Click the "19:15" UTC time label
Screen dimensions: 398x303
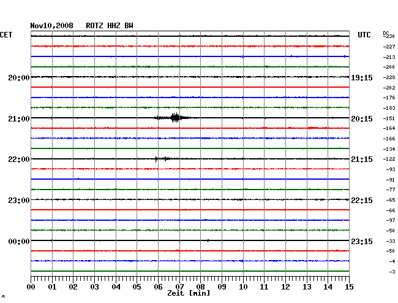point(362,78)
